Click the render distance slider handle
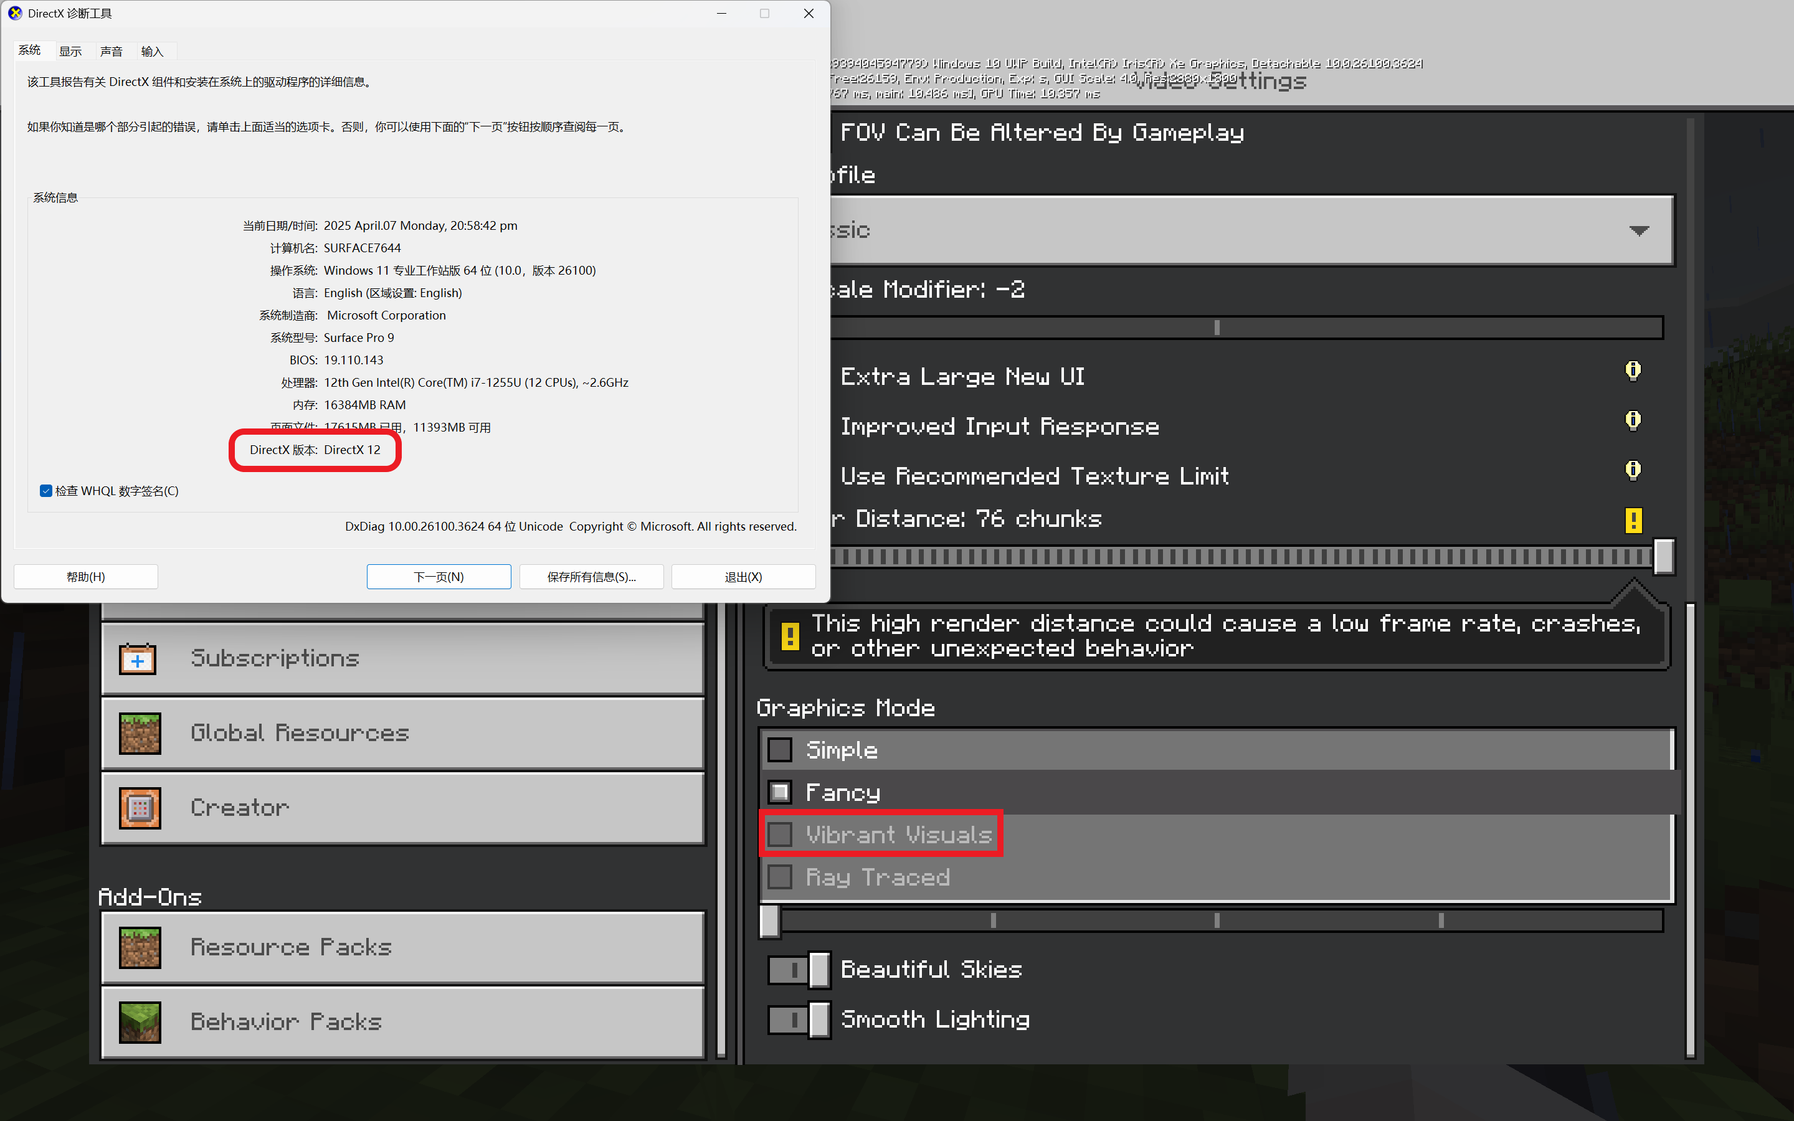Screen dimensions: 1794x1121 [1664, 556]
